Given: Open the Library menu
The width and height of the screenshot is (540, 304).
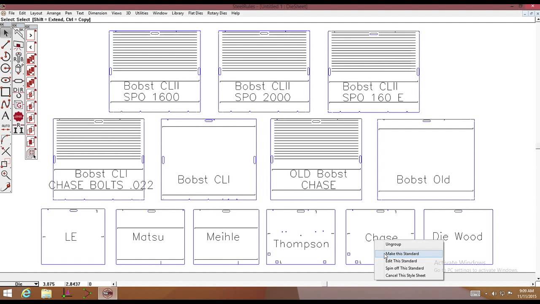Looking at the screenshot, I should (178, 13).
